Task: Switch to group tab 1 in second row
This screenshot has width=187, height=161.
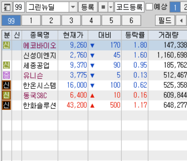Action: 31,20
